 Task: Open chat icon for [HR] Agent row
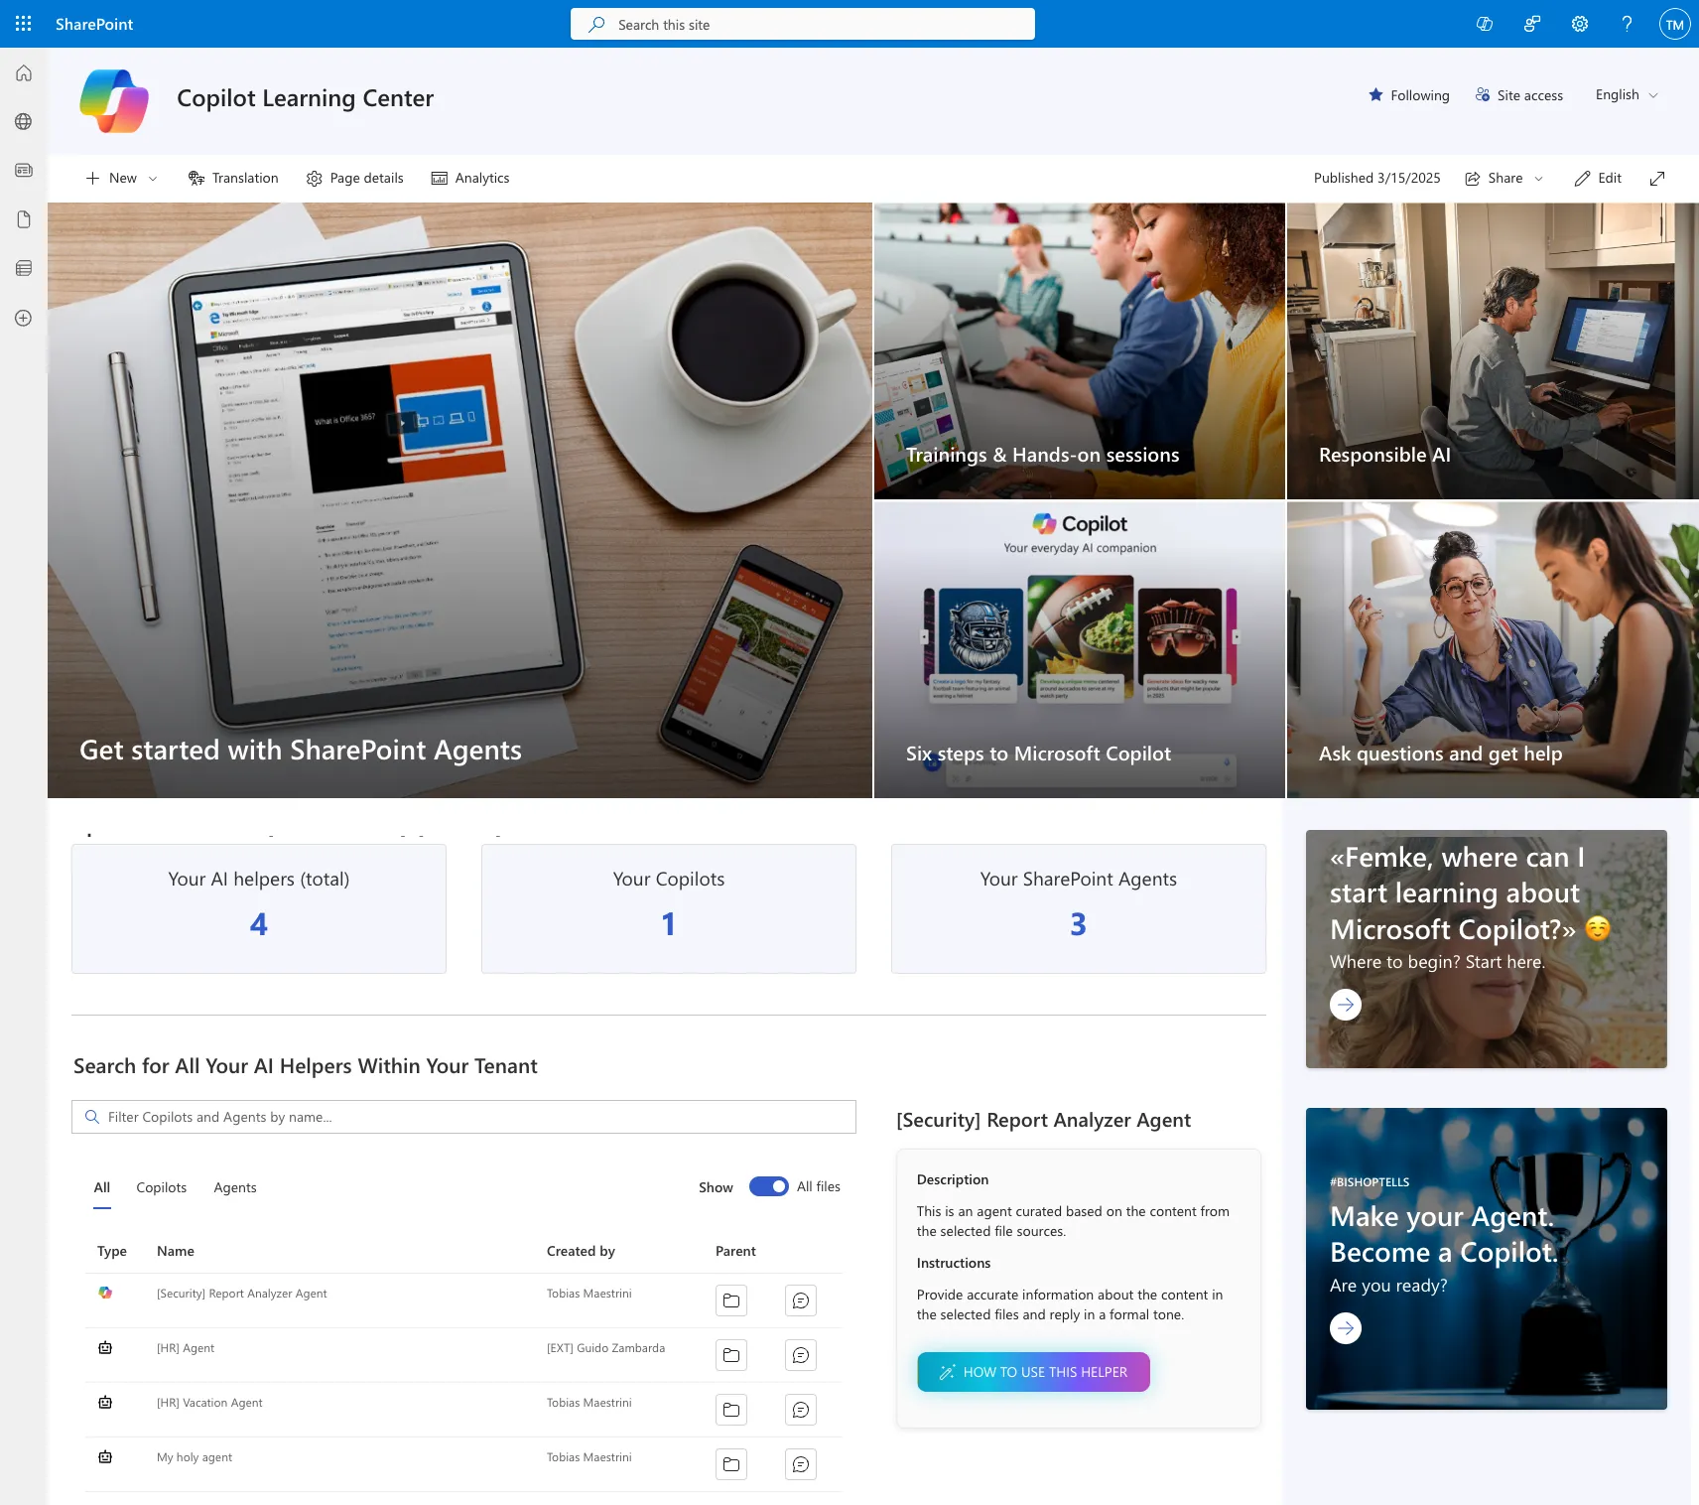pos(800,1355)
